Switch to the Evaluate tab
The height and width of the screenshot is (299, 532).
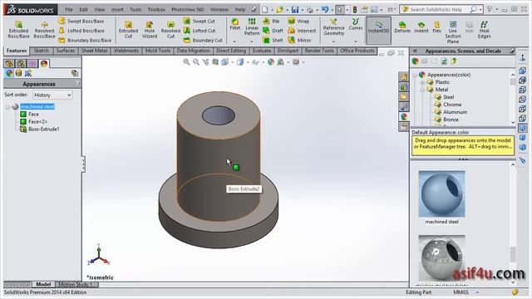pyautogui.click(x=262, y=51)
